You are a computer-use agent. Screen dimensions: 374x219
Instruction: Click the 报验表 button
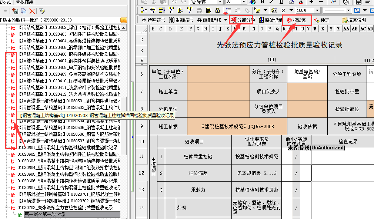pos(297,20)
